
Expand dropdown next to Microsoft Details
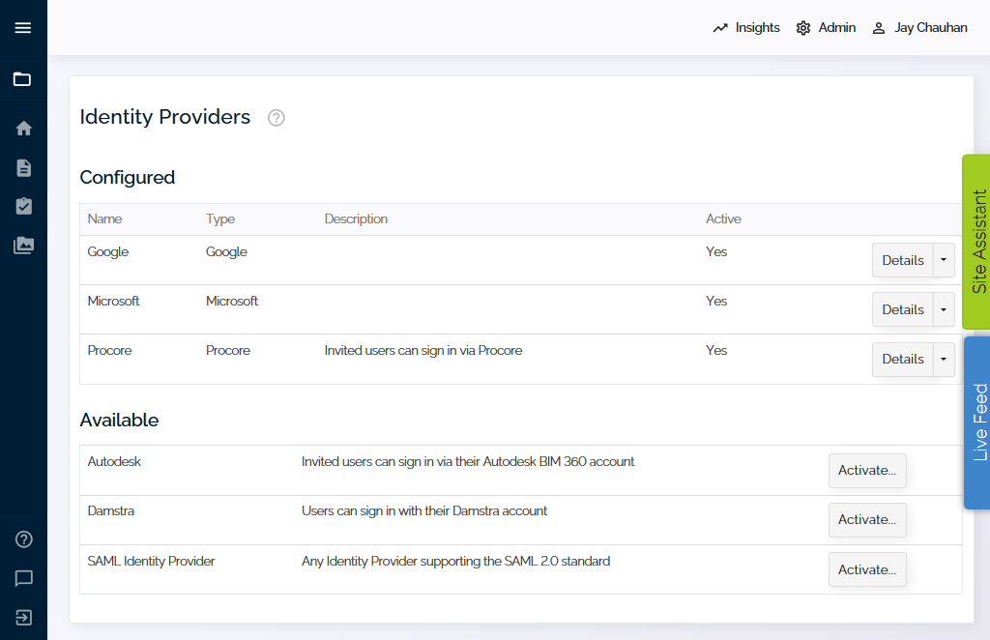944,309
